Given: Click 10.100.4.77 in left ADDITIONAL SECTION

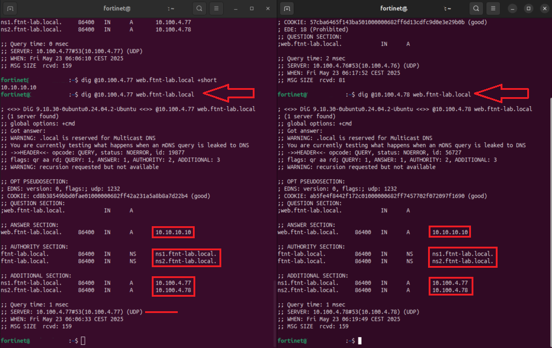Looking at the screenshot, I should (173, 283).
